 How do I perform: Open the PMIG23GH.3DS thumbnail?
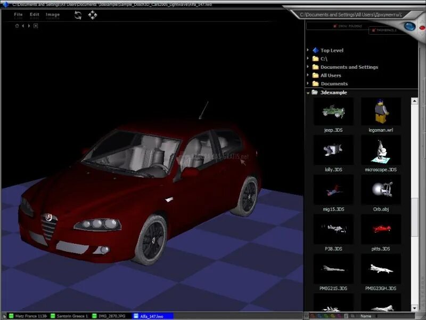[381, 269]
